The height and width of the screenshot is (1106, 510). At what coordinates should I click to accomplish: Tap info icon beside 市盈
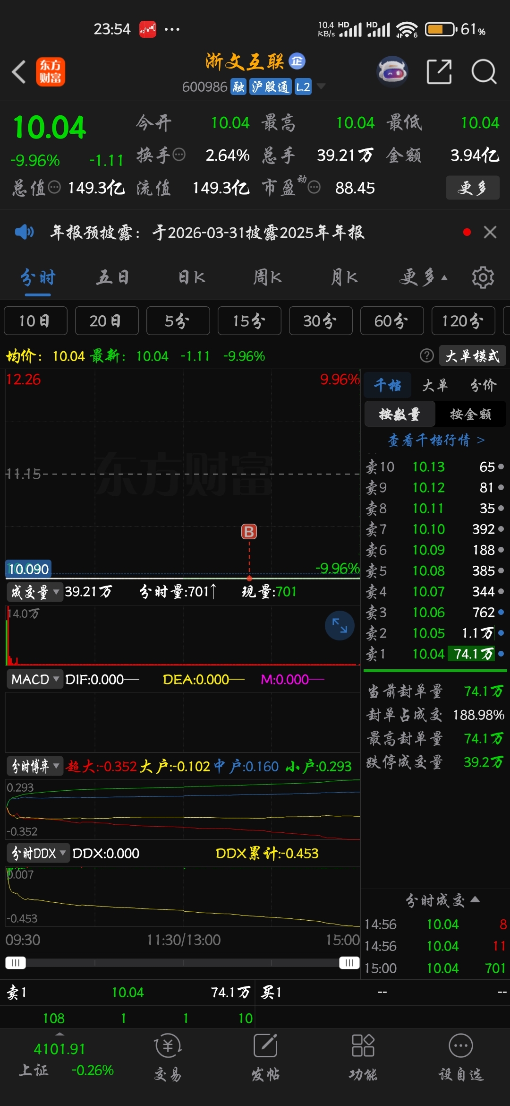click(314, 187)
